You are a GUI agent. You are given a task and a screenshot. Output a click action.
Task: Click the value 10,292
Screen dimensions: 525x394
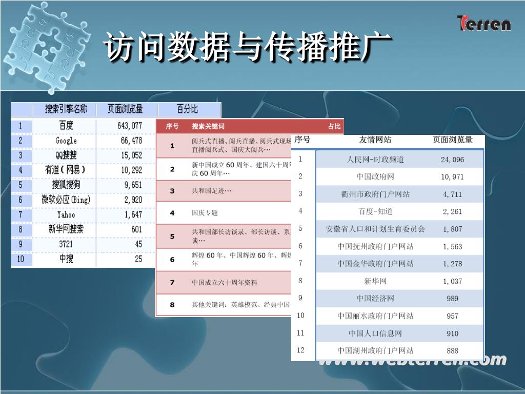coord(132,170)
